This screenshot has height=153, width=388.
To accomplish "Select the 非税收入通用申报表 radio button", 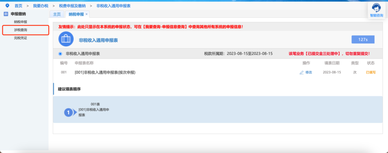I will point(60,54).
